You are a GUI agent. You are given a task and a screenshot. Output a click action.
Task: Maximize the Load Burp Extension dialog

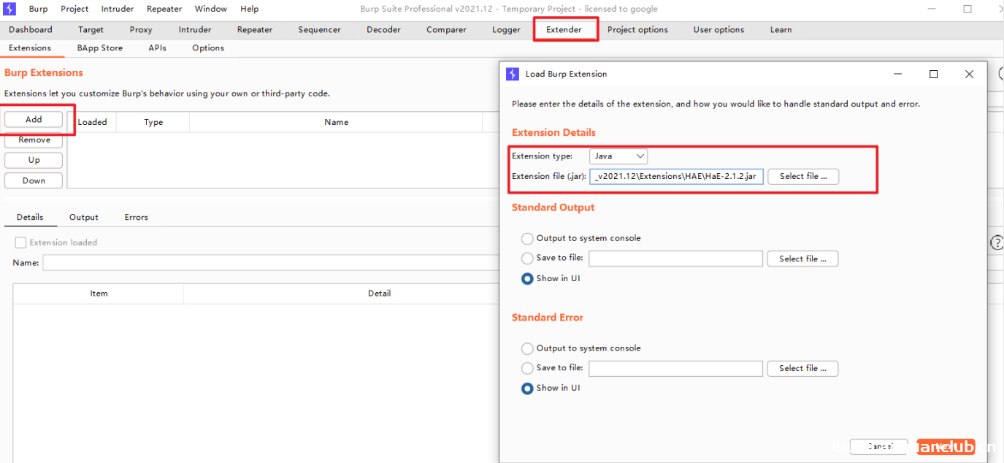pyautogui.click(x=933, y=74)
